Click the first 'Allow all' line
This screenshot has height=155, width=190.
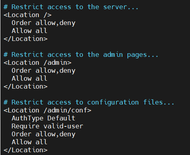[29, 31]
